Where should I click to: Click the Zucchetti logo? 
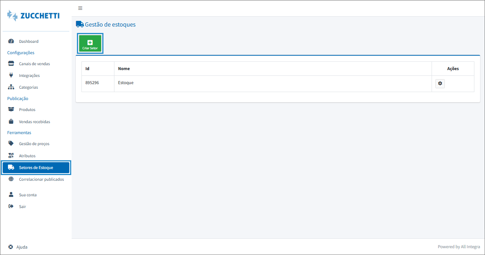(33, 16)
